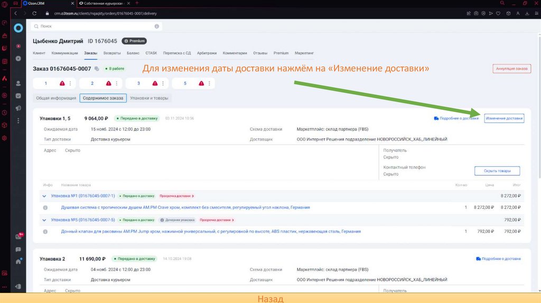This screenshot has width=541, height=303.
Task: Click the warning icon on package chip 3
Action: coord(155,83)
